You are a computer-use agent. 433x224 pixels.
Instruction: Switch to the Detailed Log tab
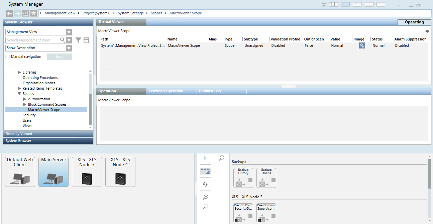(209, 91)
